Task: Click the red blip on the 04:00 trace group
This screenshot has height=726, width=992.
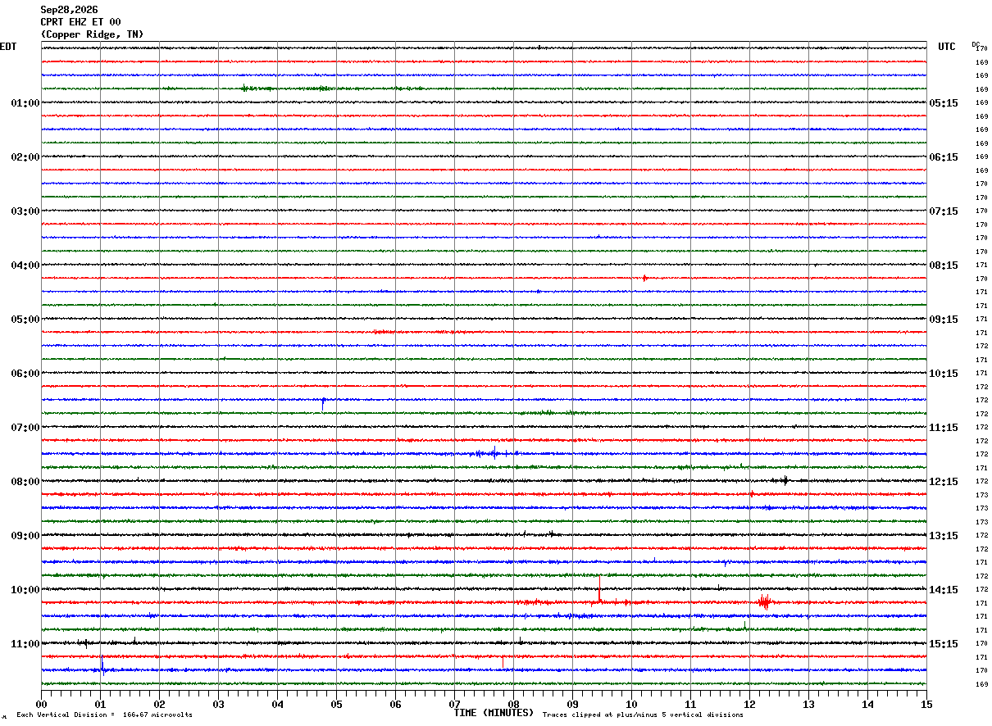Action: (644, 279)
